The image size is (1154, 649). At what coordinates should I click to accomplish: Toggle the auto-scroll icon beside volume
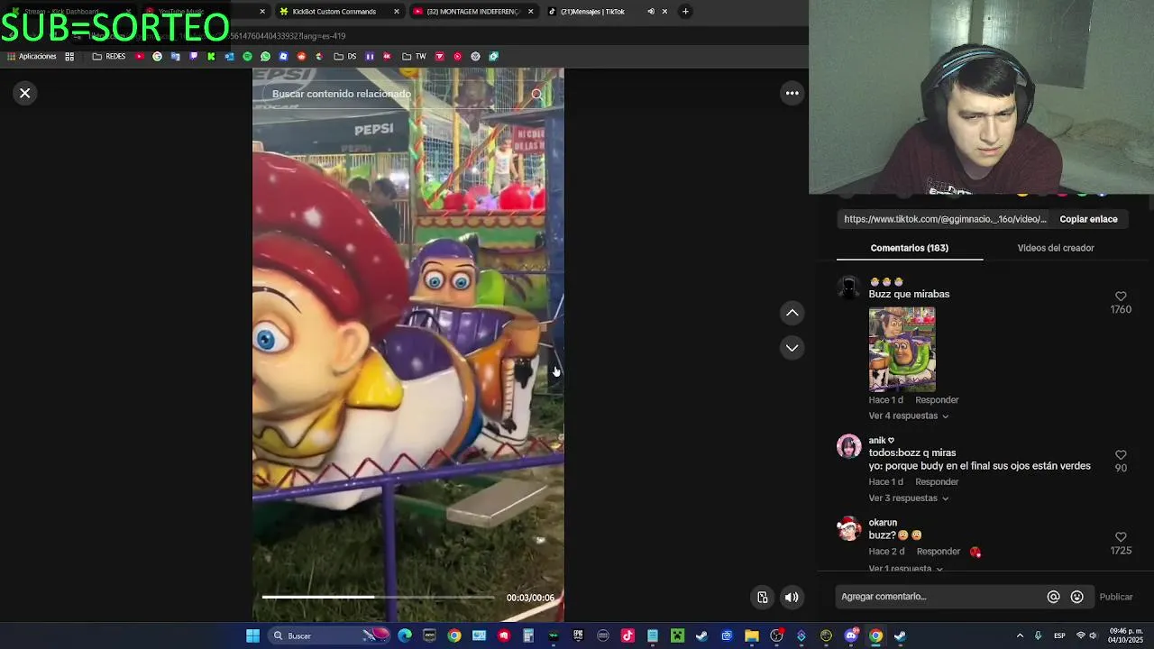763,597
